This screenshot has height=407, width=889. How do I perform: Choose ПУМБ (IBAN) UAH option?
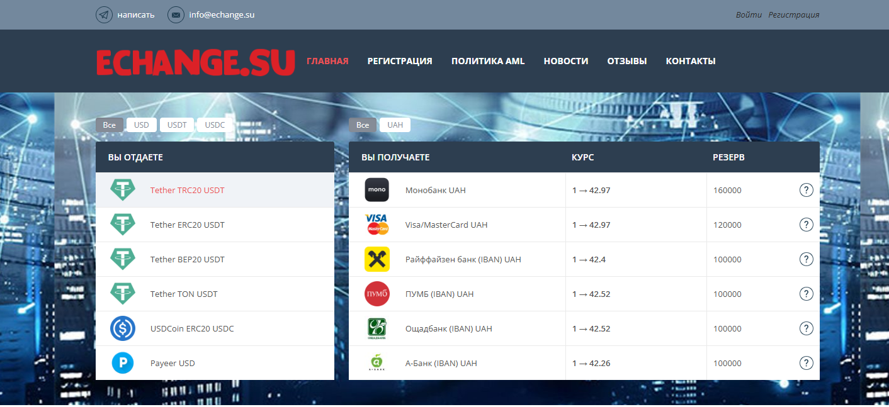pyautogui.click(x=439, y=294)
